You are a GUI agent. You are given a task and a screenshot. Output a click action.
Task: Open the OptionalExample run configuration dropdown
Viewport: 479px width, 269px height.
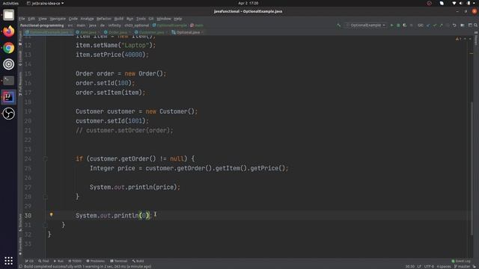(366, 25)
